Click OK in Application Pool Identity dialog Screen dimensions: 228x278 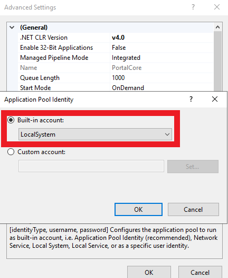point(138,209)
